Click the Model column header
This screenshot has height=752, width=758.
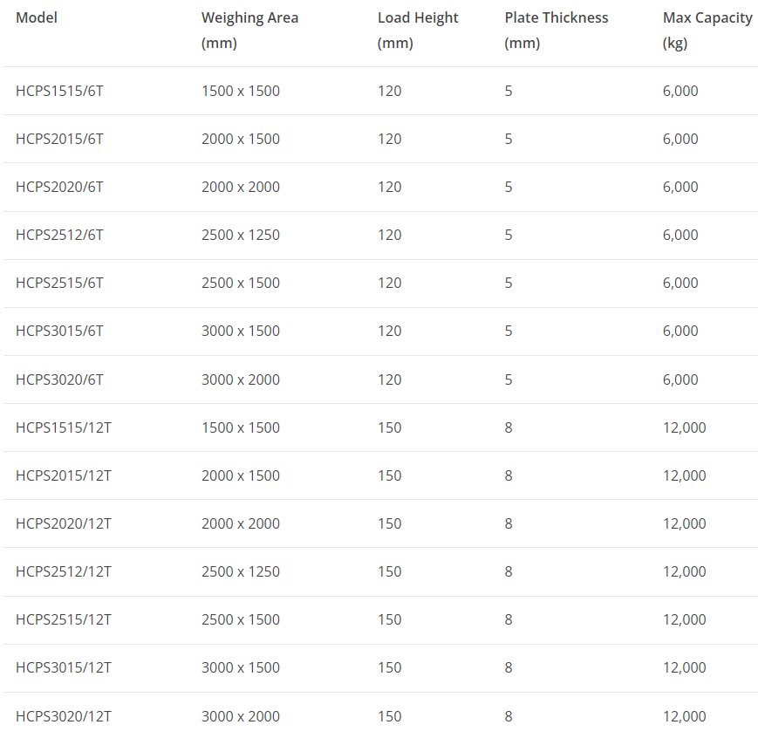click(x=37, y=17)
